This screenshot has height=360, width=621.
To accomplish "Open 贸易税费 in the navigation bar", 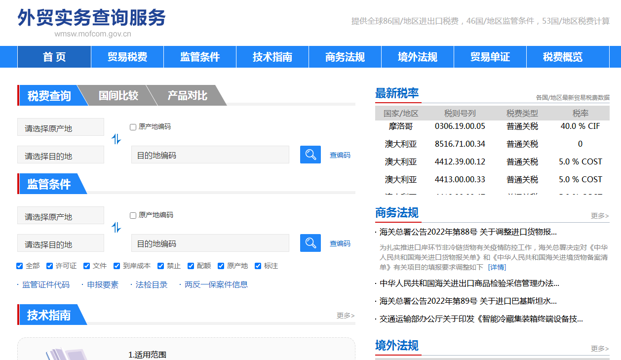I will (x=127, y=57).
